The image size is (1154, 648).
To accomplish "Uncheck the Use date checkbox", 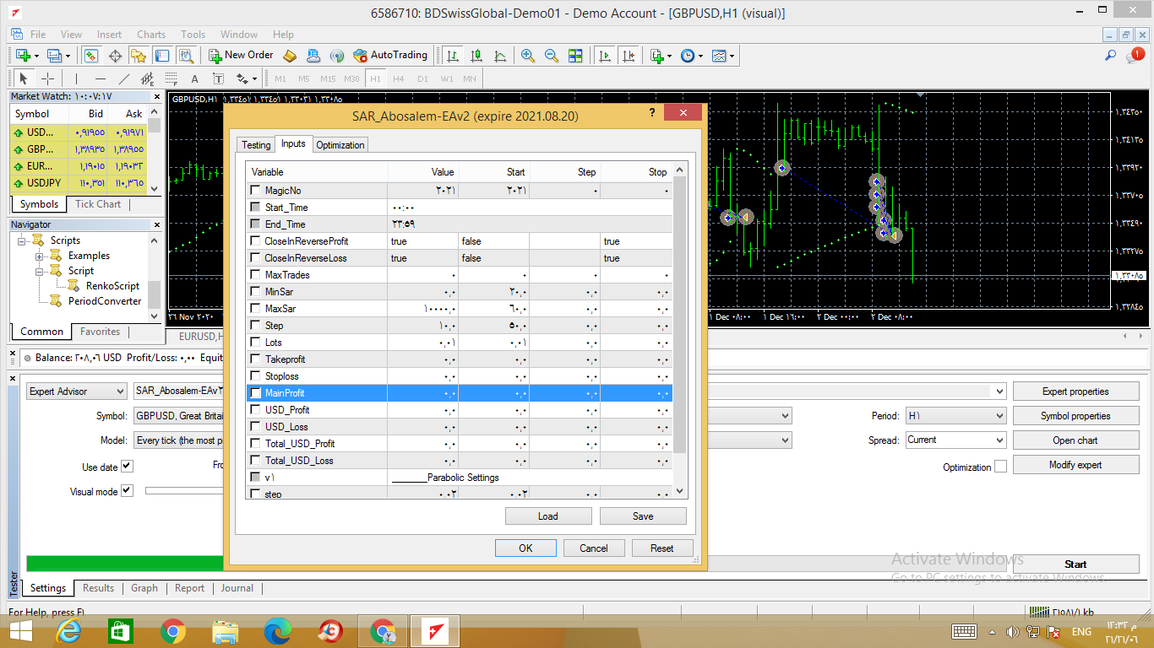I will [x=127, y=467].
